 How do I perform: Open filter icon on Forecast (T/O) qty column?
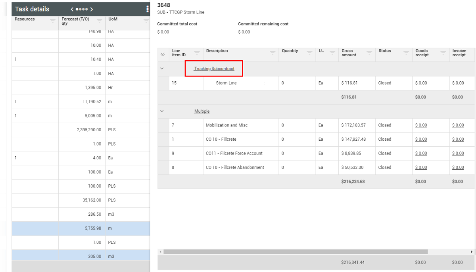click(x=100, y=21)
